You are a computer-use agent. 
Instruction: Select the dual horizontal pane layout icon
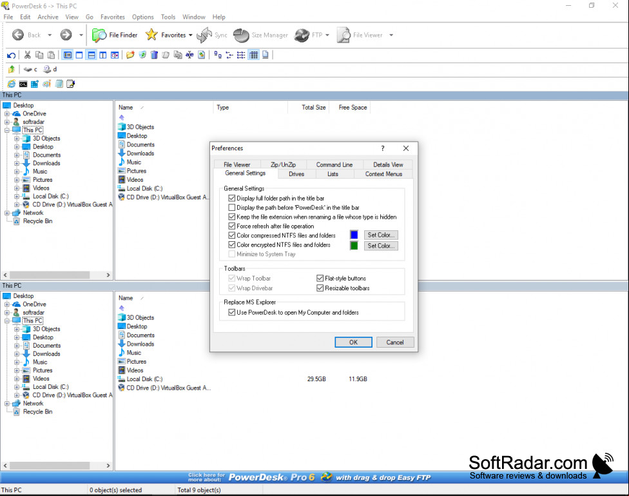[x=92, y=55]
